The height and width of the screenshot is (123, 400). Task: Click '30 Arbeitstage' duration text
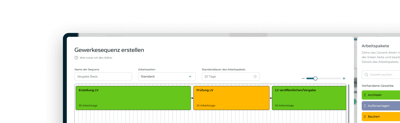coord(88,105)
